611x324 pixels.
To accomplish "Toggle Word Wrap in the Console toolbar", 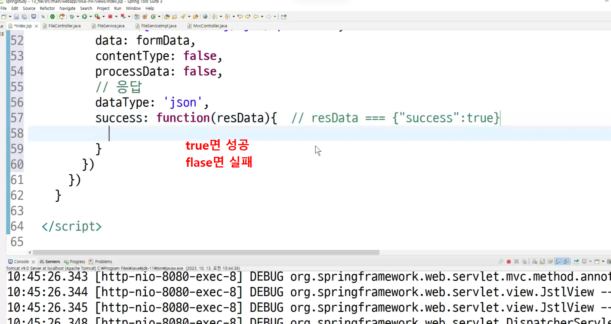I will (x=550, y=262).
